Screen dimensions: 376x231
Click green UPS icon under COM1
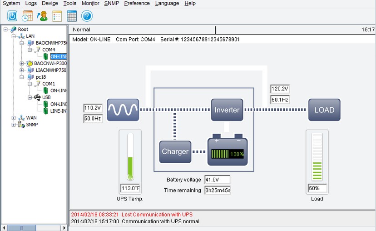point(45,90)
